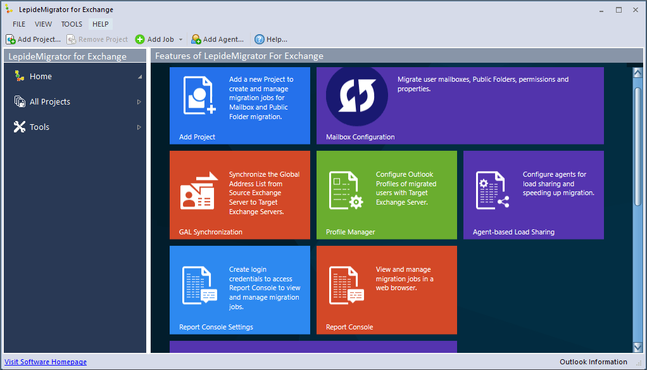Click the 'Home' label in sidebar
This screenshot has height=370, width=647.
[x=41, y=77]
